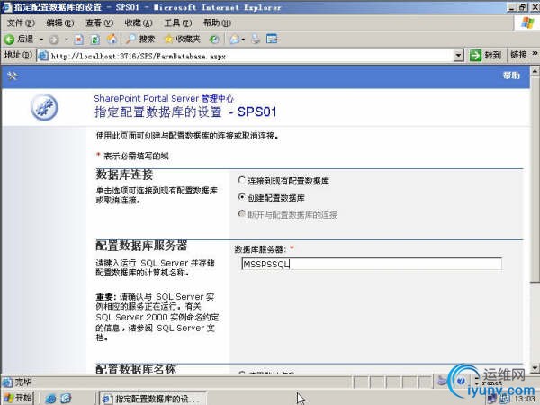The width and height of the screenshot is (540, 405).
Task: Select 断开与配置数据库的连接 radio button
Action: coord(242,214)
